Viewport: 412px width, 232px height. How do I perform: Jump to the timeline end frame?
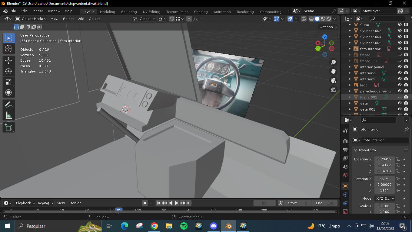pyautogui.click(x=189, y=203)
